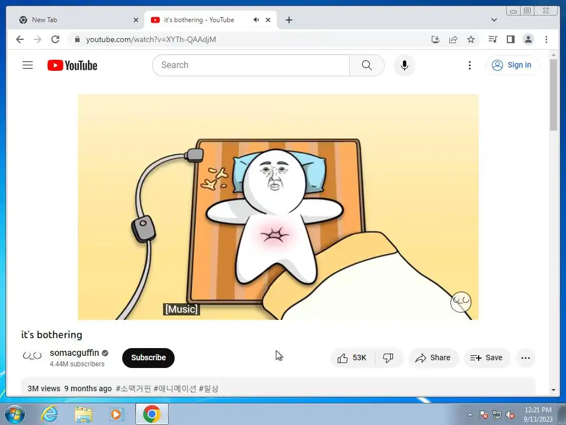
Task: Install app icon in address bar
Action: pos(436,39)
